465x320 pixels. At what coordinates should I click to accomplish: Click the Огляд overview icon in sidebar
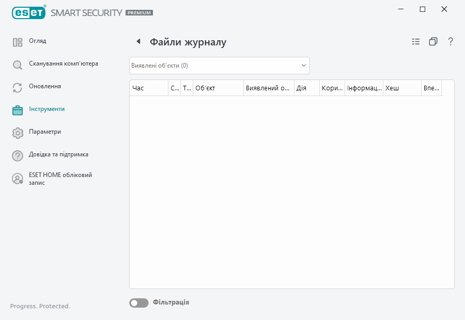click(18, 42)
